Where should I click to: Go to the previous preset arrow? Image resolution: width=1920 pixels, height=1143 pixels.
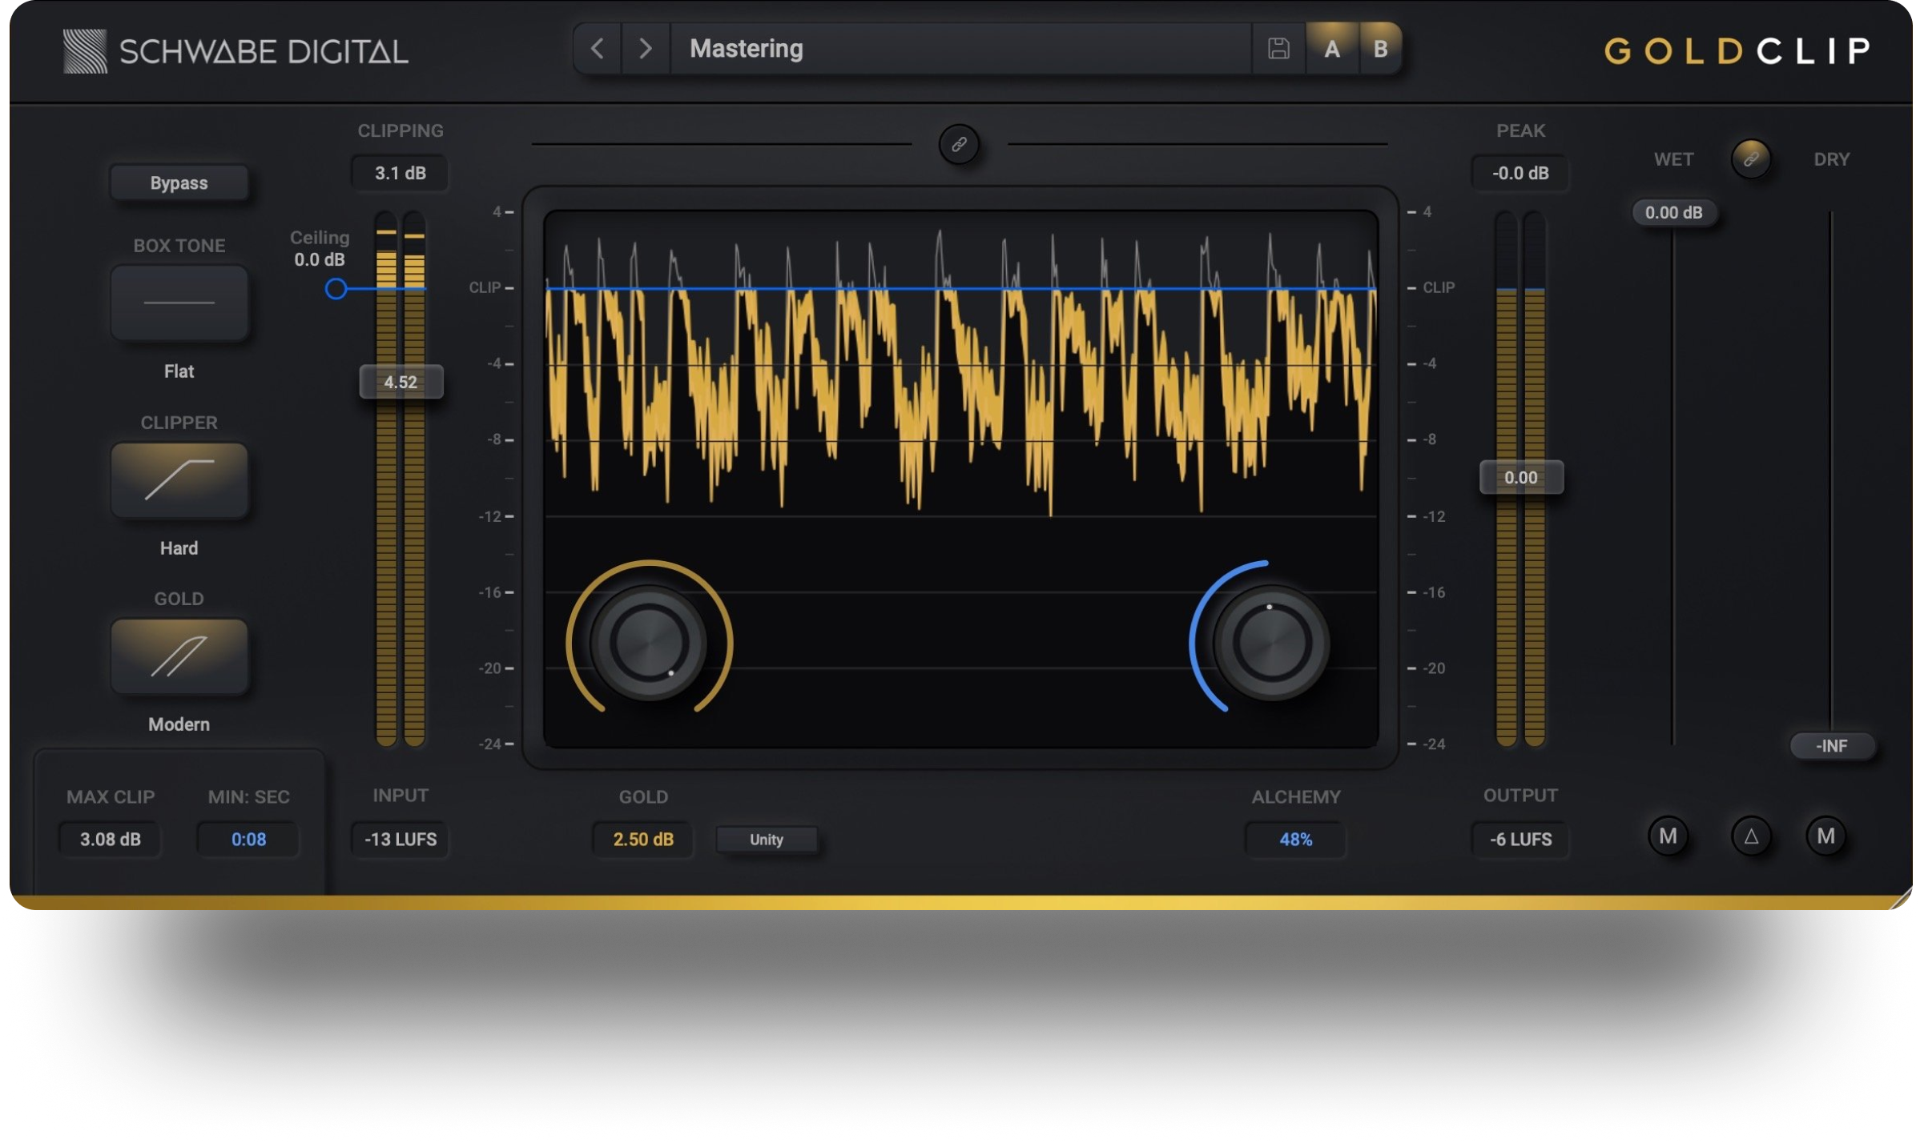598,49
